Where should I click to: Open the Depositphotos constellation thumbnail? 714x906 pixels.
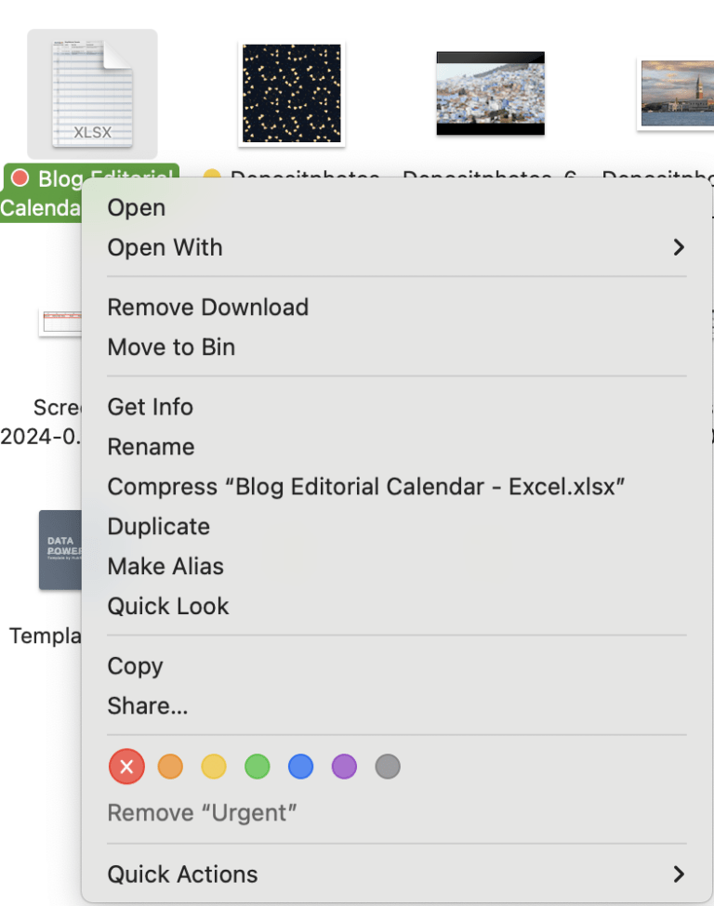[292, 93]
